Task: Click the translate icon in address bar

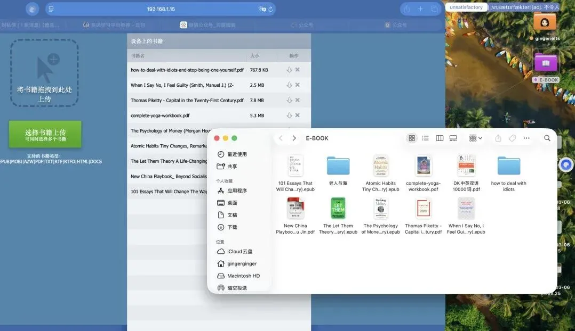Action: click(x=262, y=9)
